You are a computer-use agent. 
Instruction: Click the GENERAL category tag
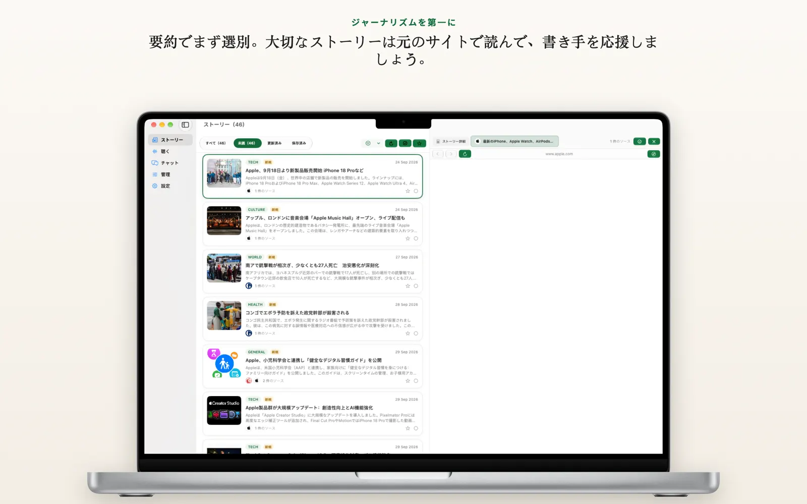(x=256, y=352)
